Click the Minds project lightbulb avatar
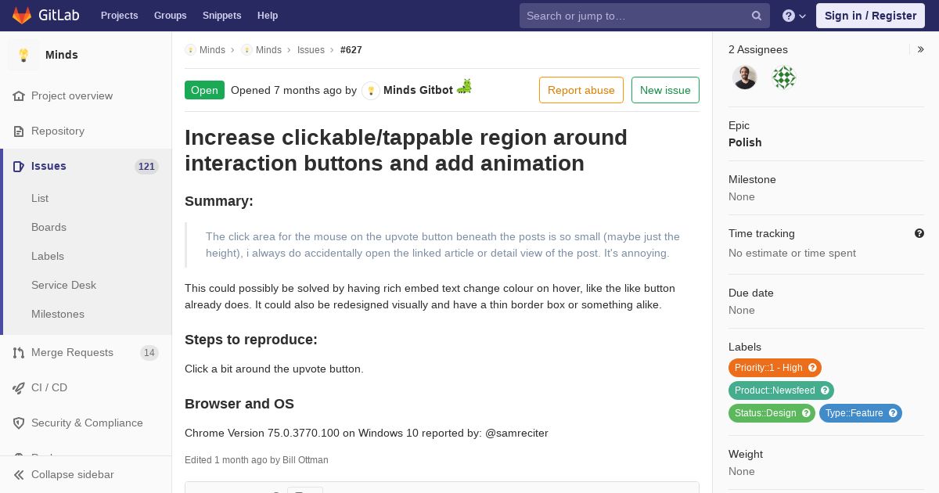Viewport: 939px width, 493px height. (x=23, y=55)
